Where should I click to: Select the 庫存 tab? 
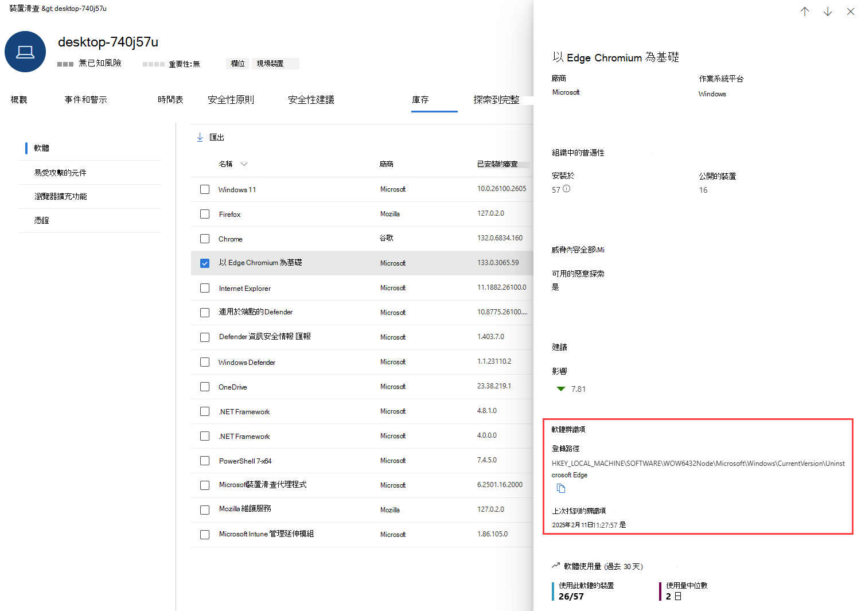[420, 100]
